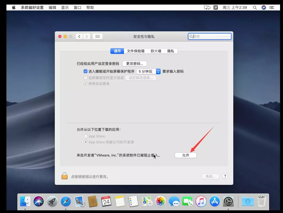Open the Apple menu
Viewport: 283px width, 213px height.
click(14, 8)
